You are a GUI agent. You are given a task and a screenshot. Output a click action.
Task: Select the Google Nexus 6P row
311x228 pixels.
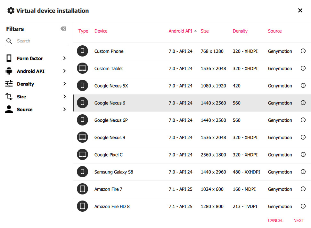coord(192,120)
